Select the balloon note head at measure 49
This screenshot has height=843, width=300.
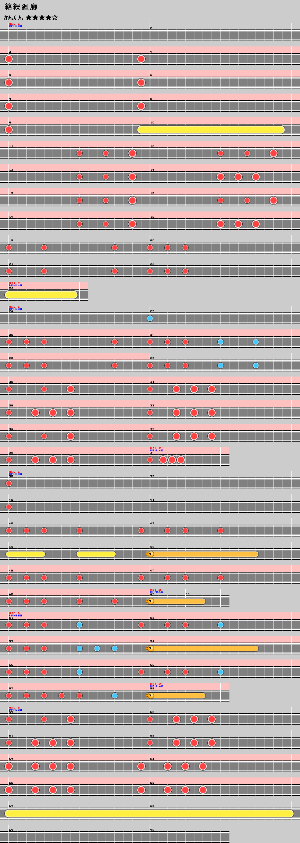pyautogui.click(x=150, y=601)
